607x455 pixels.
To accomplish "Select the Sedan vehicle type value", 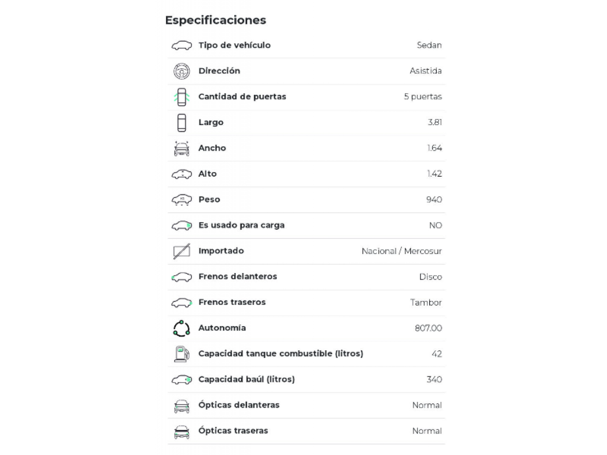I will point(429,45).
